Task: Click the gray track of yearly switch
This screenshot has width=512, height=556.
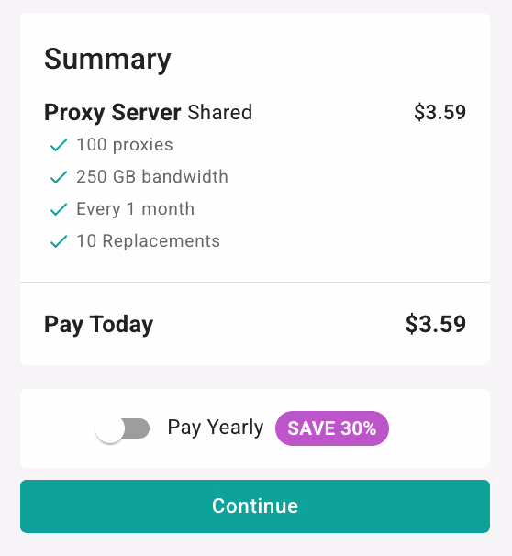Action: point(138,428)
